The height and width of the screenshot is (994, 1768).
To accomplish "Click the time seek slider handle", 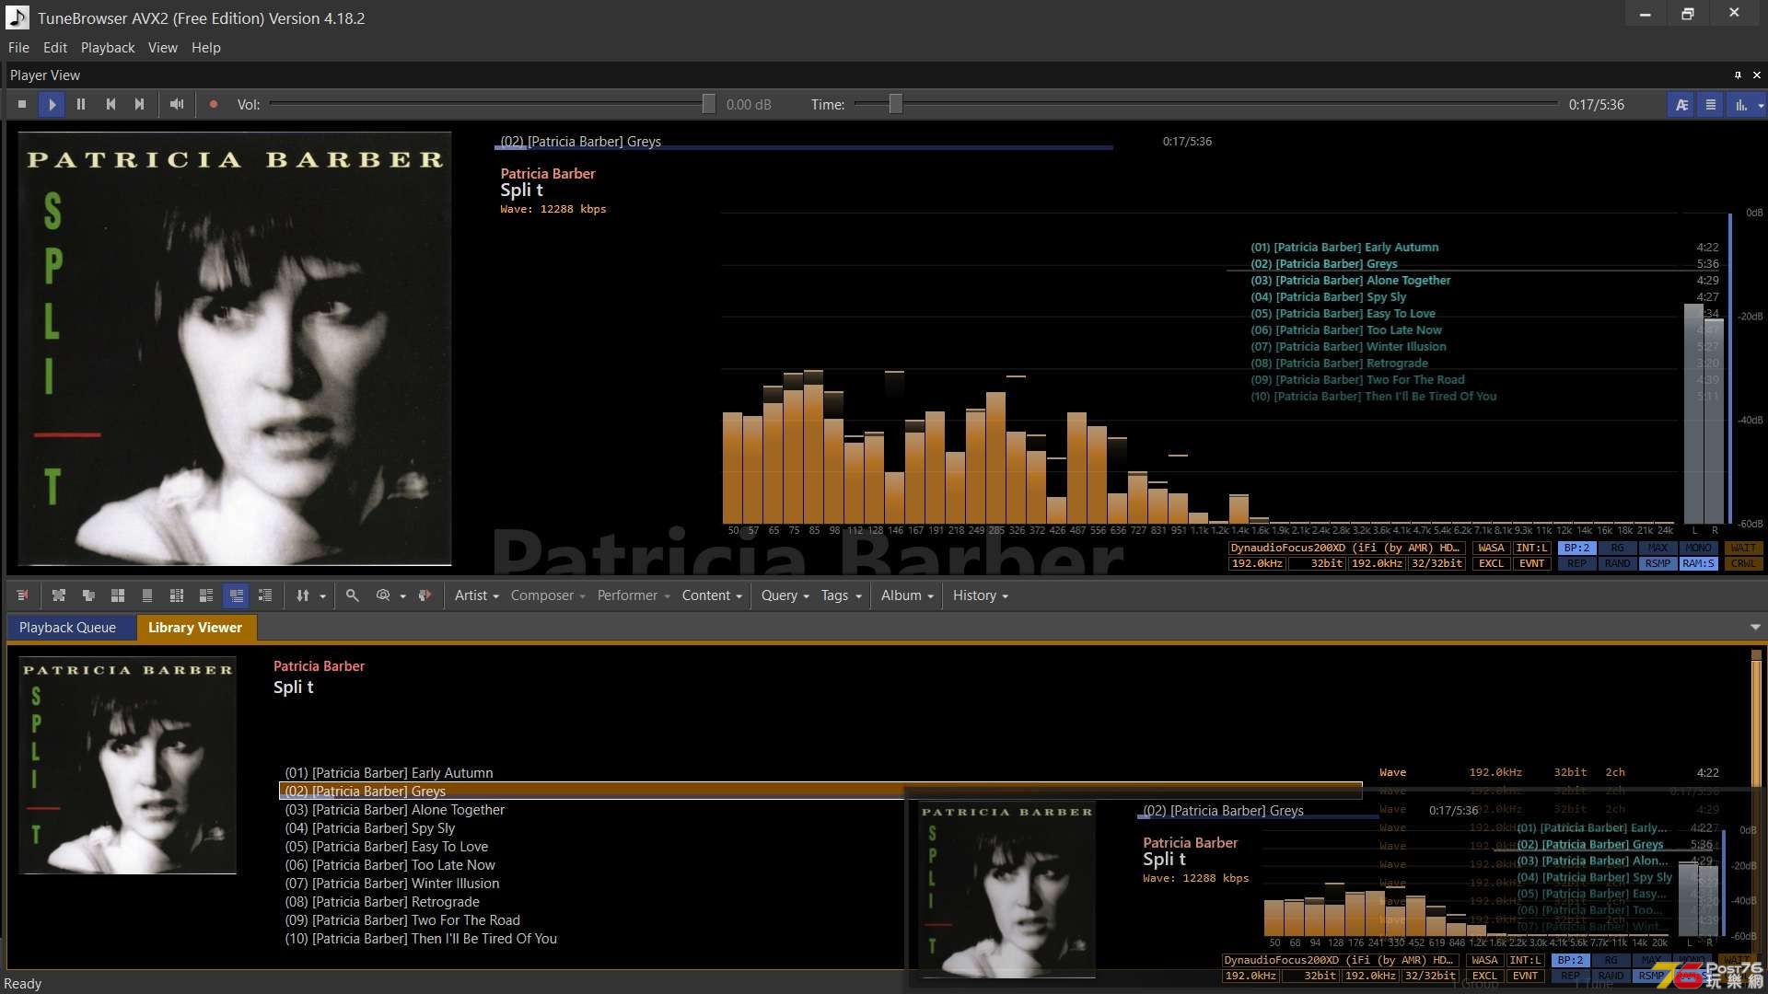I will (x=895, y=104).
